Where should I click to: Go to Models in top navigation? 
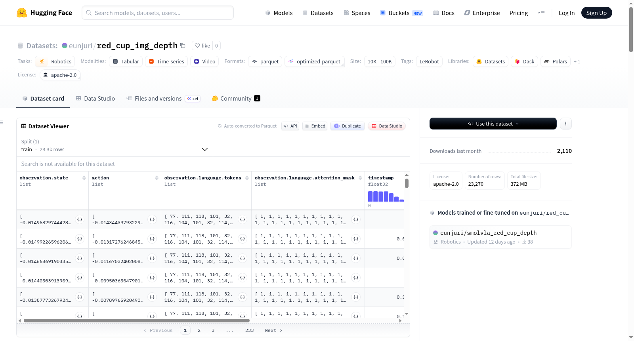point(279,13)
